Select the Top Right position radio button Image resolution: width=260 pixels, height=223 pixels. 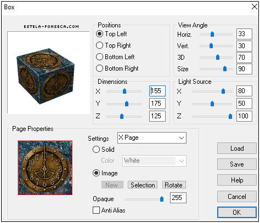pyautogui.click(x=99, y=45)
